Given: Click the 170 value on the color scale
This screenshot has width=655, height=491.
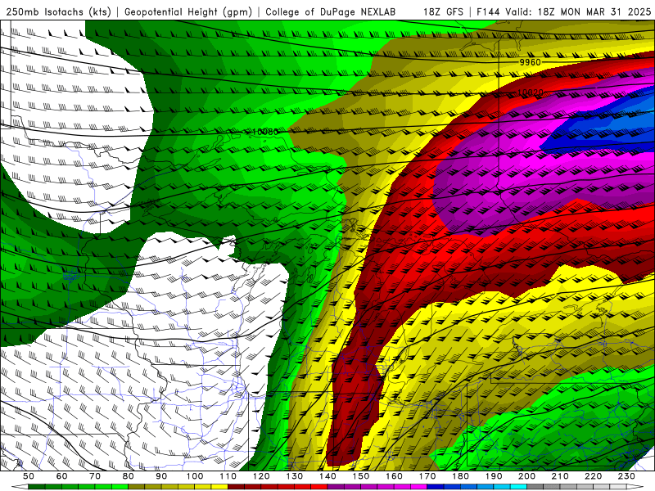Looking at the screenshot, I should click(x=427, y=476).
